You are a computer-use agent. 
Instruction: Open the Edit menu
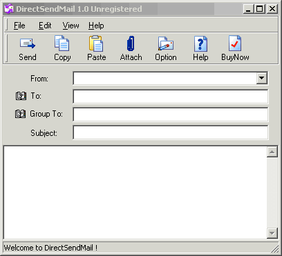(x=45, y=26)
